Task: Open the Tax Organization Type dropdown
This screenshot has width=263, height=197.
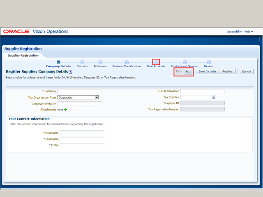Action: click(97, 97)
